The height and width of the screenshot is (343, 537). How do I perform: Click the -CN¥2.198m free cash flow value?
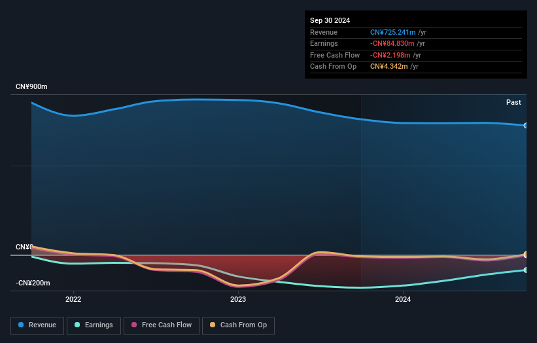click(390, 55)
